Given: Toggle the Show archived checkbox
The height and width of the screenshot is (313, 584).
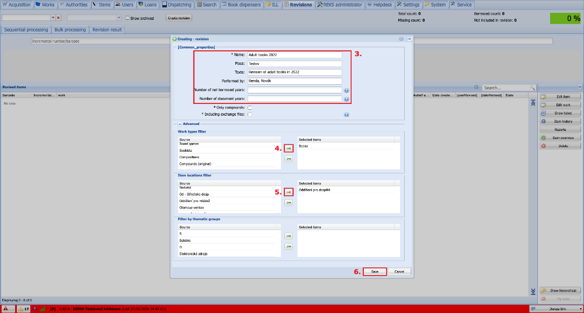Looking at the screenshot, I should tap(127, 18).
